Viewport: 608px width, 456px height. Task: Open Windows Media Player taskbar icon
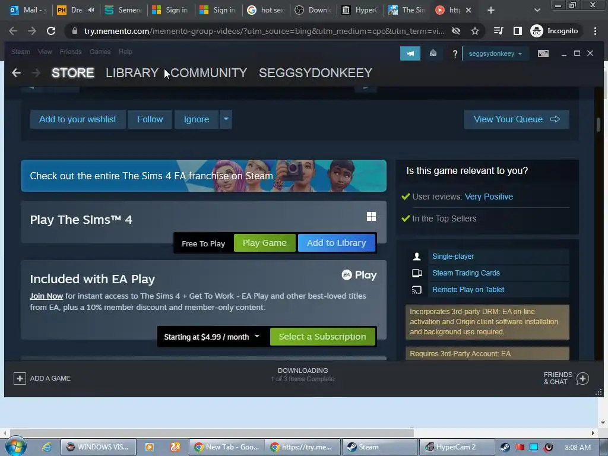pos(149,447)
